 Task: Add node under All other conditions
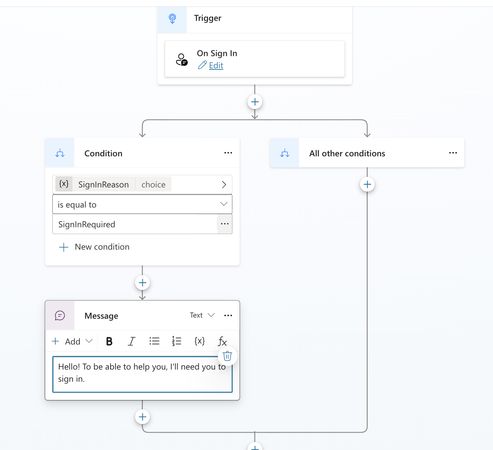pos(367,184)
